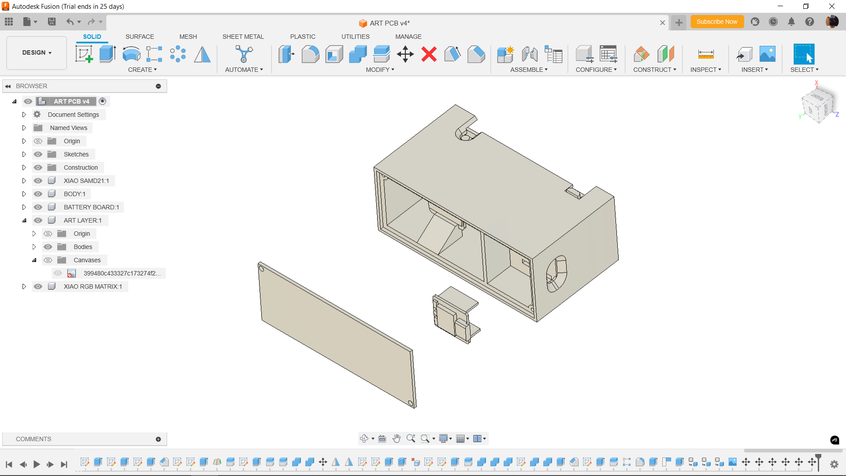Hide the BODY:1 component
The width and height of the screenshot is (846, 476).
(38, 194)
